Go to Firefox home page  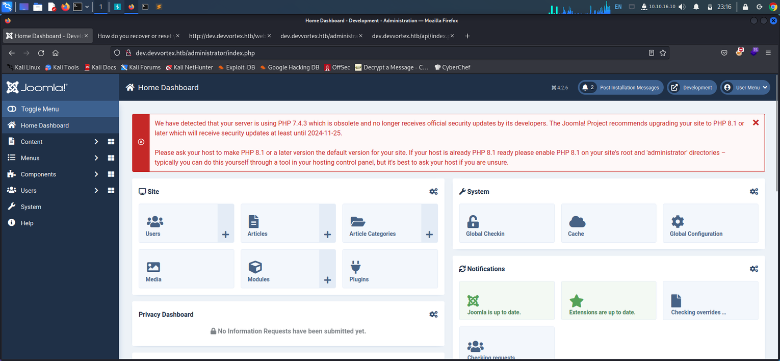click(56, 53)
